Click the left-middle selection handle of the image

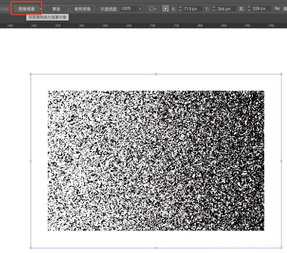point(30,161)
